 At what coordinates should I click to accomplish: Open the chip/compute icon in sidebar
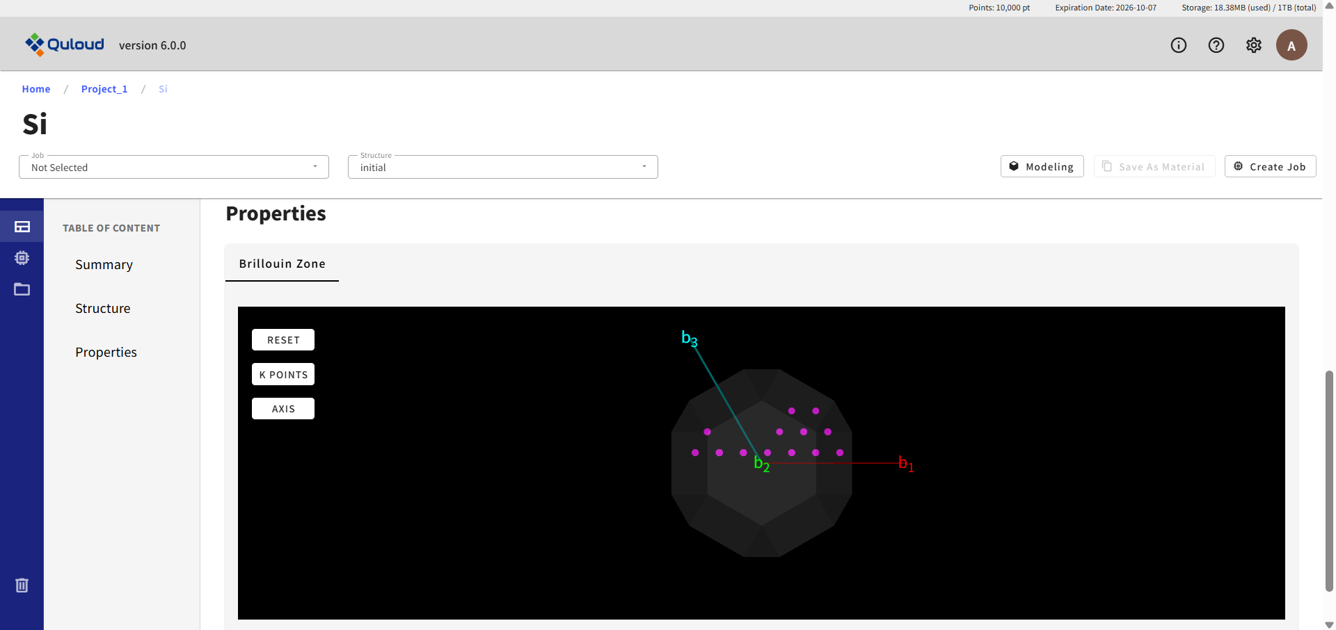[x=22, y=258]
